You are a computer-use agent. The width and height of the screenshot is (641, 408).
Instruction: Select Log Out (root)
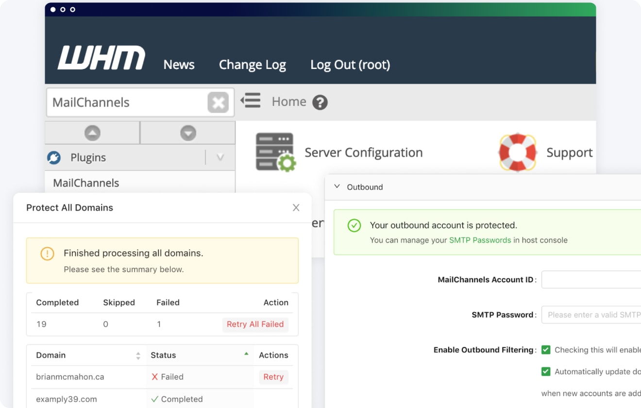tap(350, 65)
